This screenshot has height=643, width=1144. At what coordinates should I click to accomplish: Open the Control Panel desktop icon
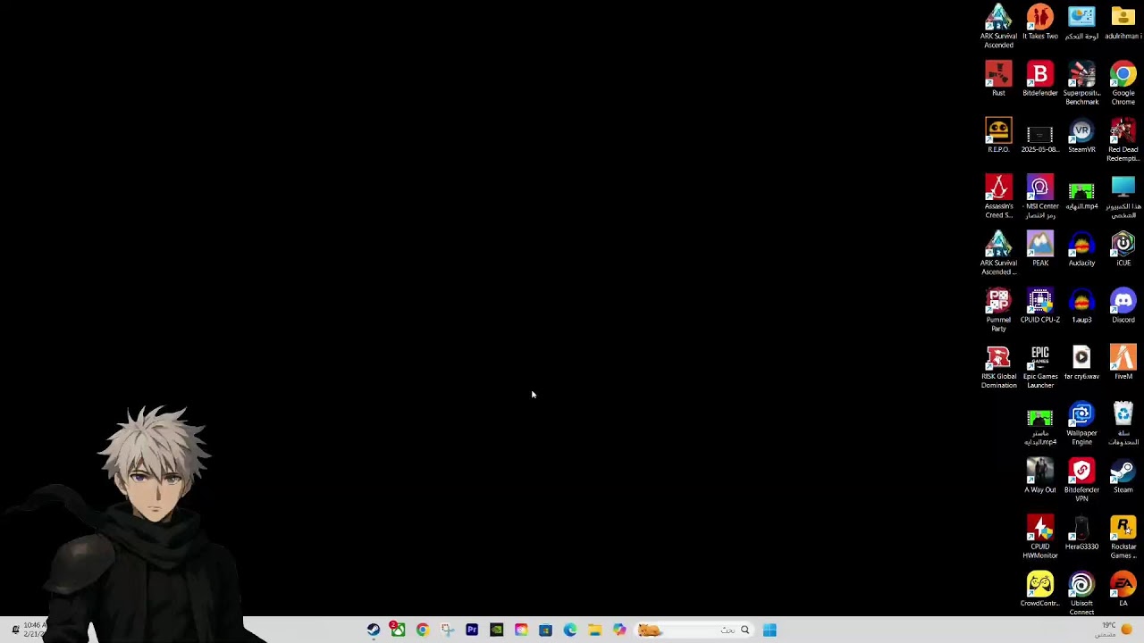coord(1081,22)
